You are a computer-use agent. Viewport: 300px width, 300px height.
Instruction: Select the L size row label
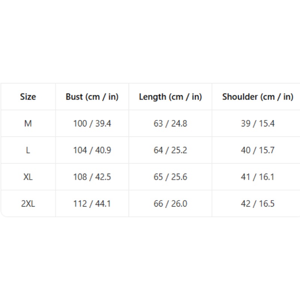(x=28, y=150)
